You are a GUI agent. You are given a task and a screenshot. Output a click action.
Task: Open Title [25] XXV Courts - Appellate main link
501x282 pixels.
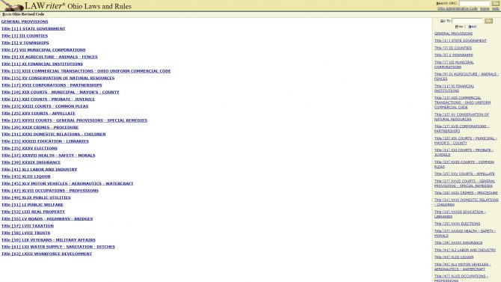pos(38,113)
